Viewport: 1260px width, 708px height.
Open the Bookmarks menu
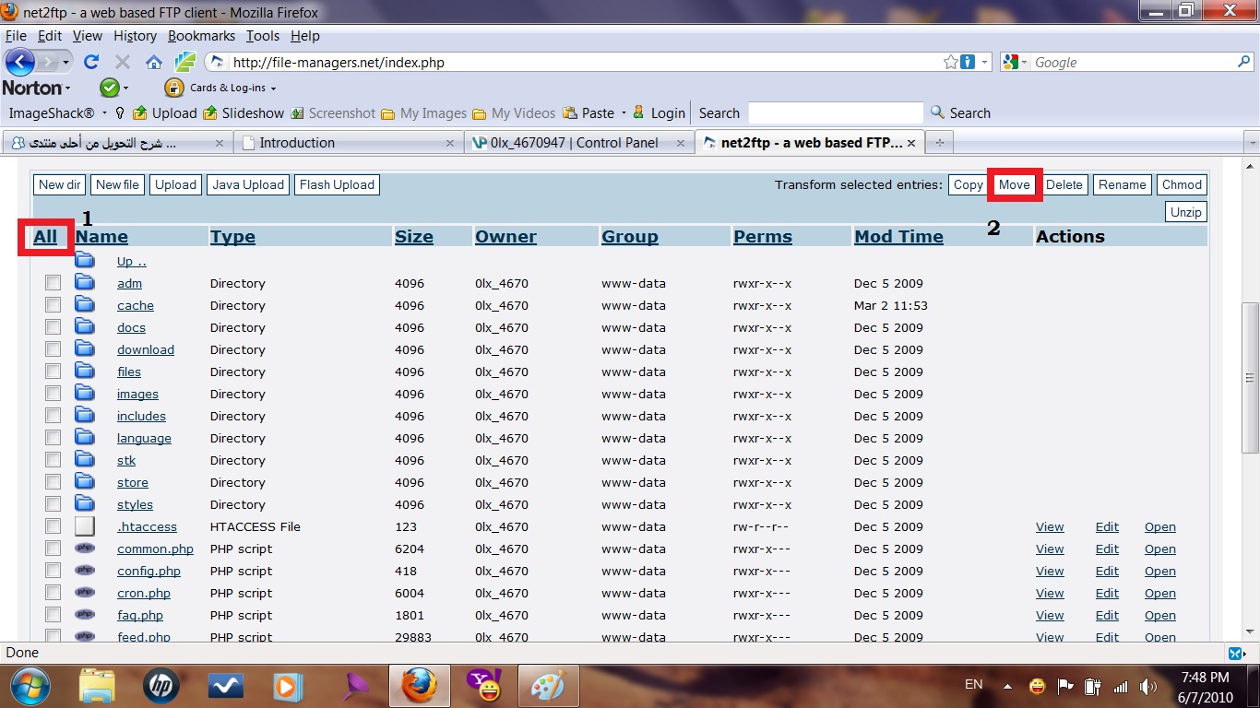click(201, 36)
